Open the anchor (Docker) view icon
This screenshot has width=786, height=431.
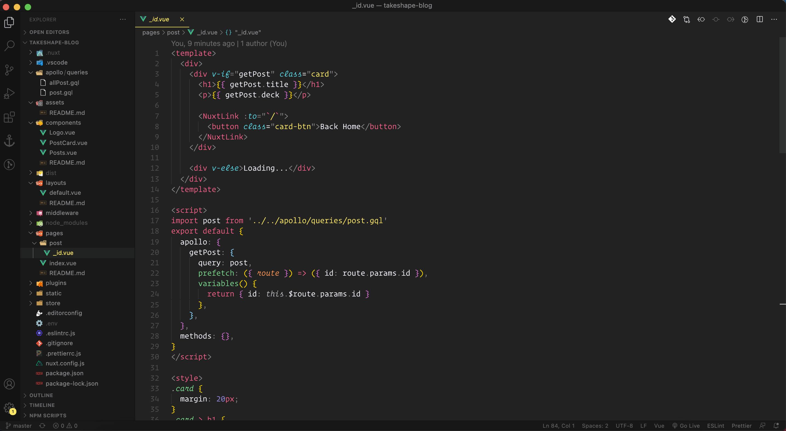coord(10,141)
